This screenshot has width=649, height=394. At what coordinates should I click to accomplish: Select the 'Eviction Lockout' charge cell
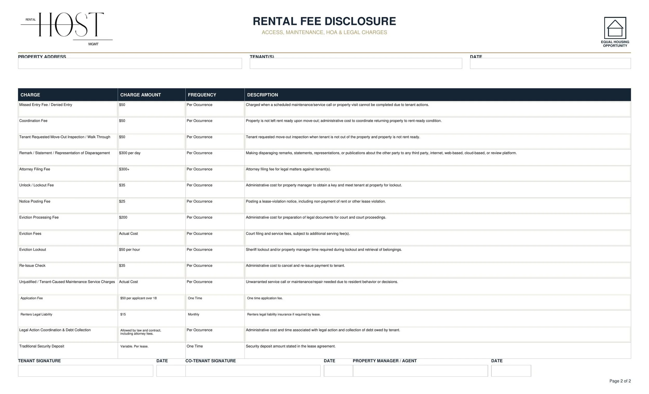(68, 254)
